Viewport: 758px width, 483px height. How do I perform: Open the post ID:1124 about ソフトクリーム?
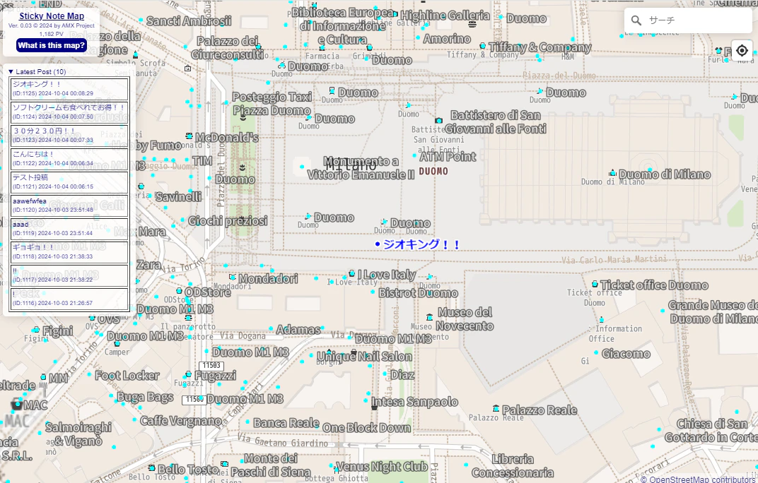click(x=69, y=112)
